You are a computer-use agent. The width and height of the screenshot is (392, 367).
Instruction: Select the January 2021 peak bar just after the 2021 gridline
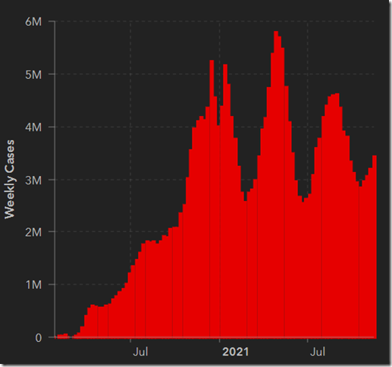225,201
